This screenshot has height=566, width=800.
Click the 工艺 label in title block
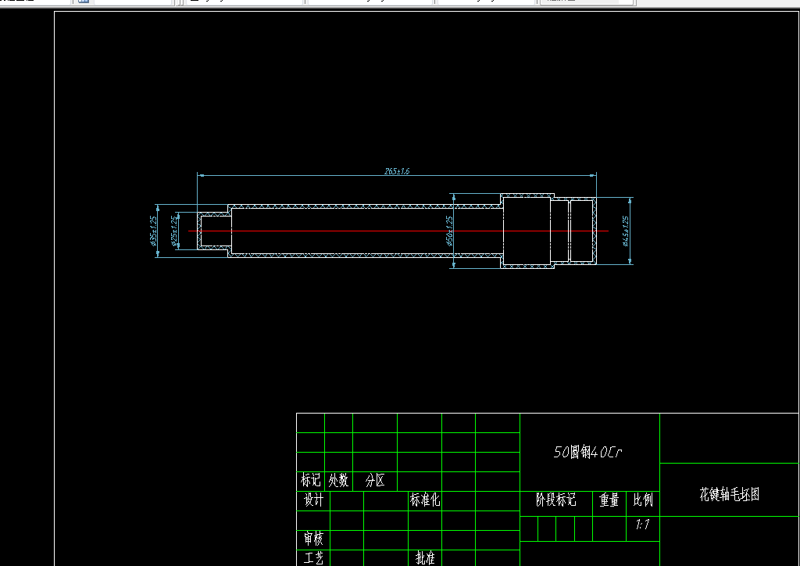click(x=313, y=558)
